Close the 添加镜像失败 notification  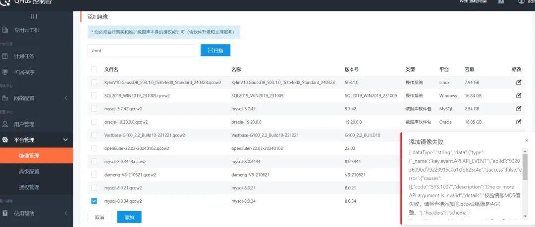pyautogui.click(x=527, y=140)
